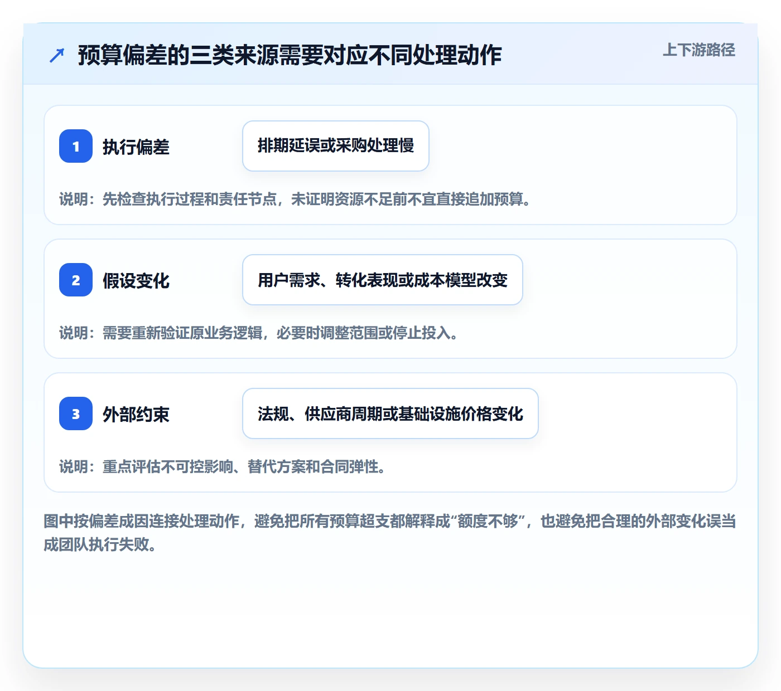Click the diagonal arrow icon beside the title

(x=57, y=55)
